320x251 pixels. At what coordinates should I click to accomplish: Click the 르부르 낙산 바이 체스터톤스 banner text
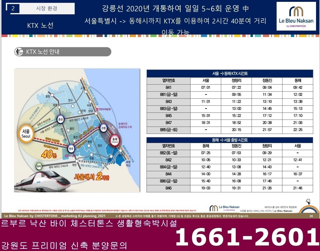[89, 223]
